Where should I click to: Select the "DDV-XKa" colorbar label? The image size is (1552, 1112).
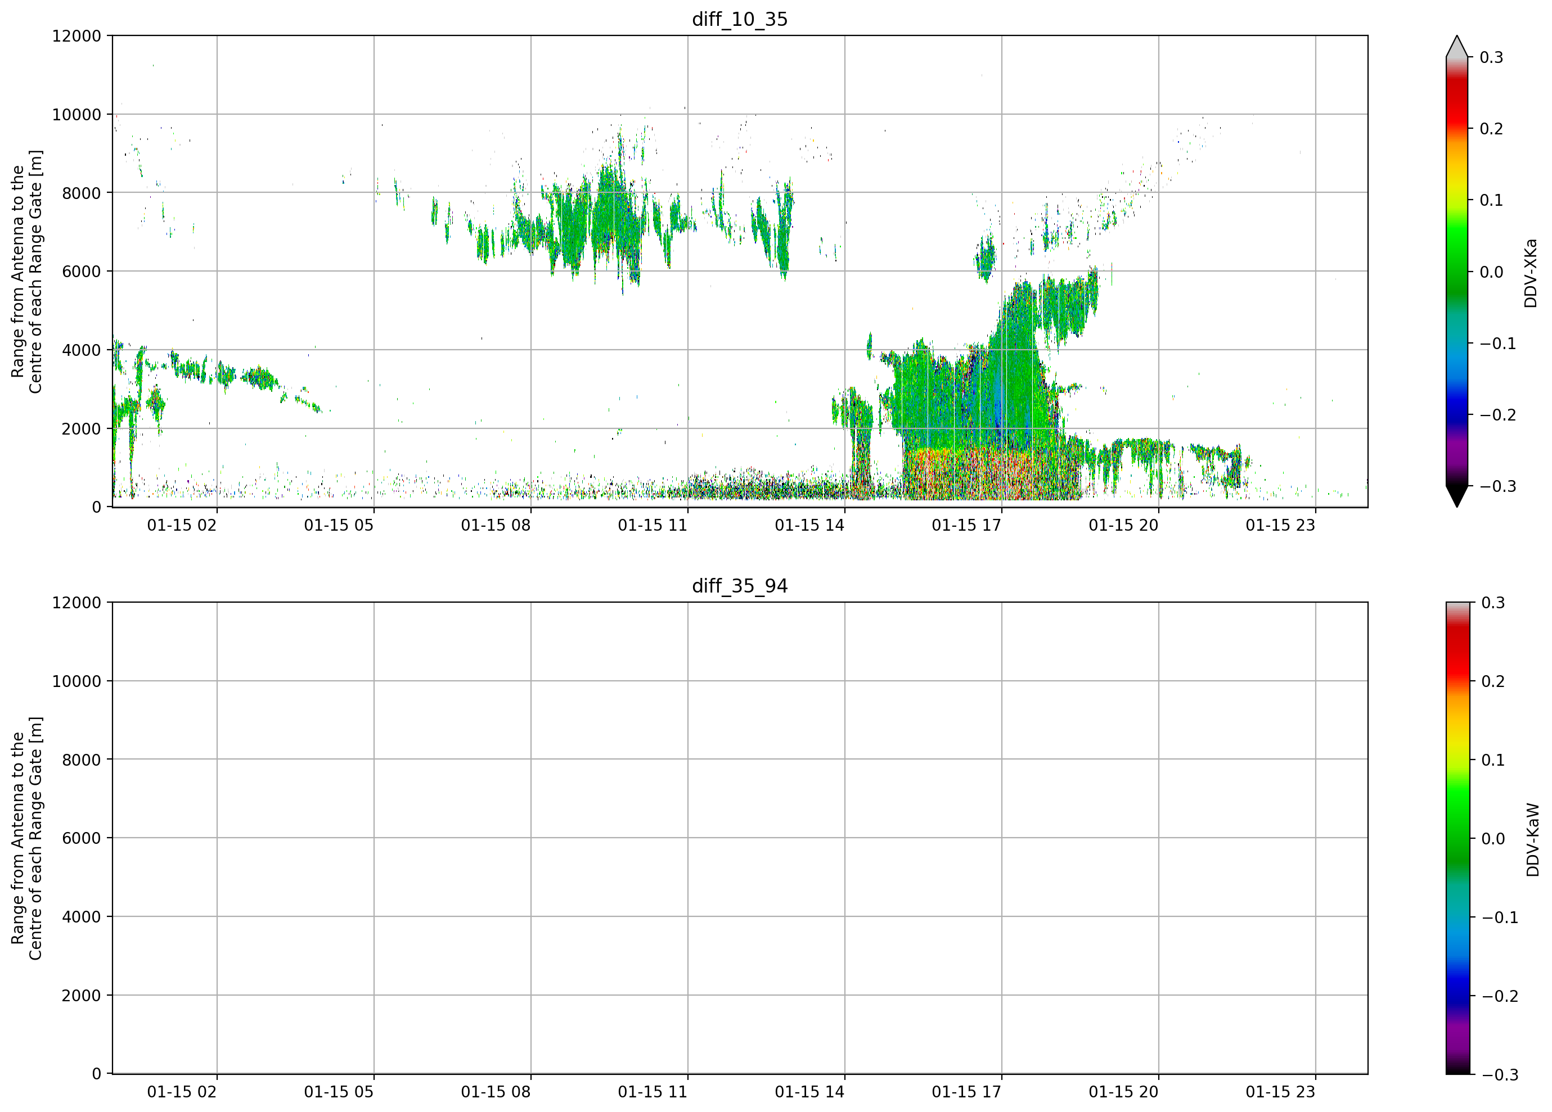click(1531, 273)
